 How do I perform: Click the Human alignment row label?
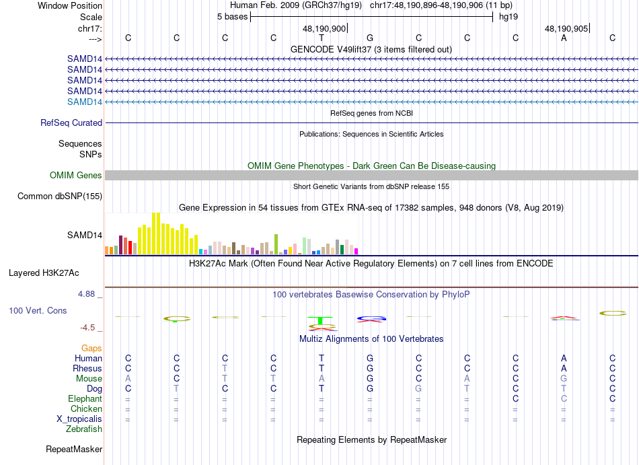[88, 358]
